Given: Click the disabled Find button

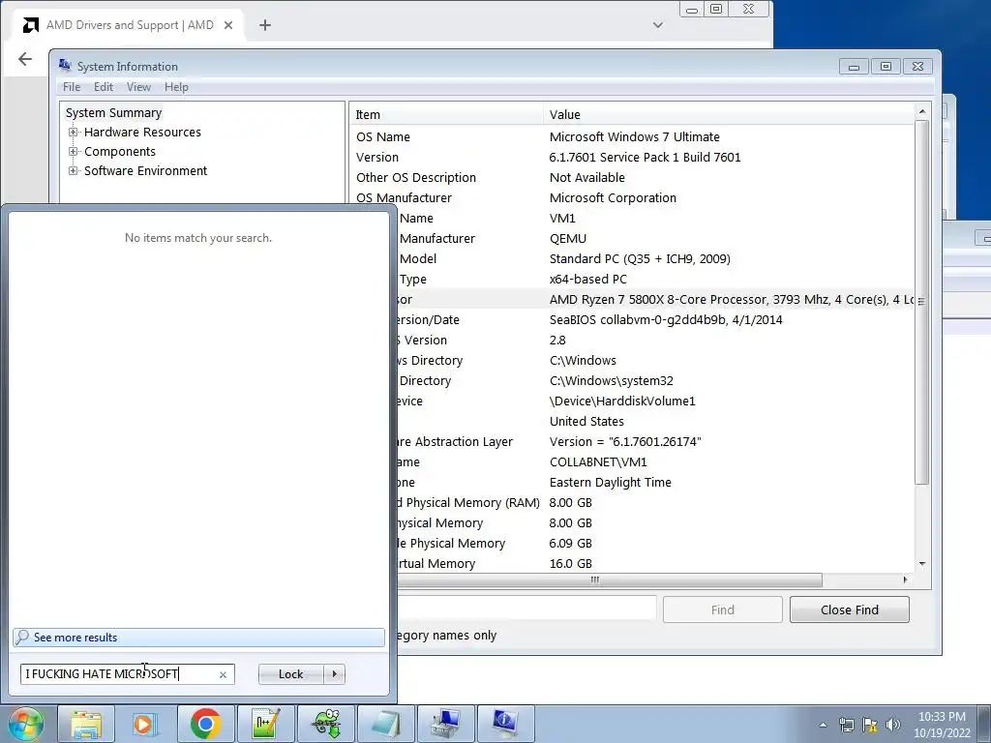Looking at the screenshot, I should click(722, 609).
